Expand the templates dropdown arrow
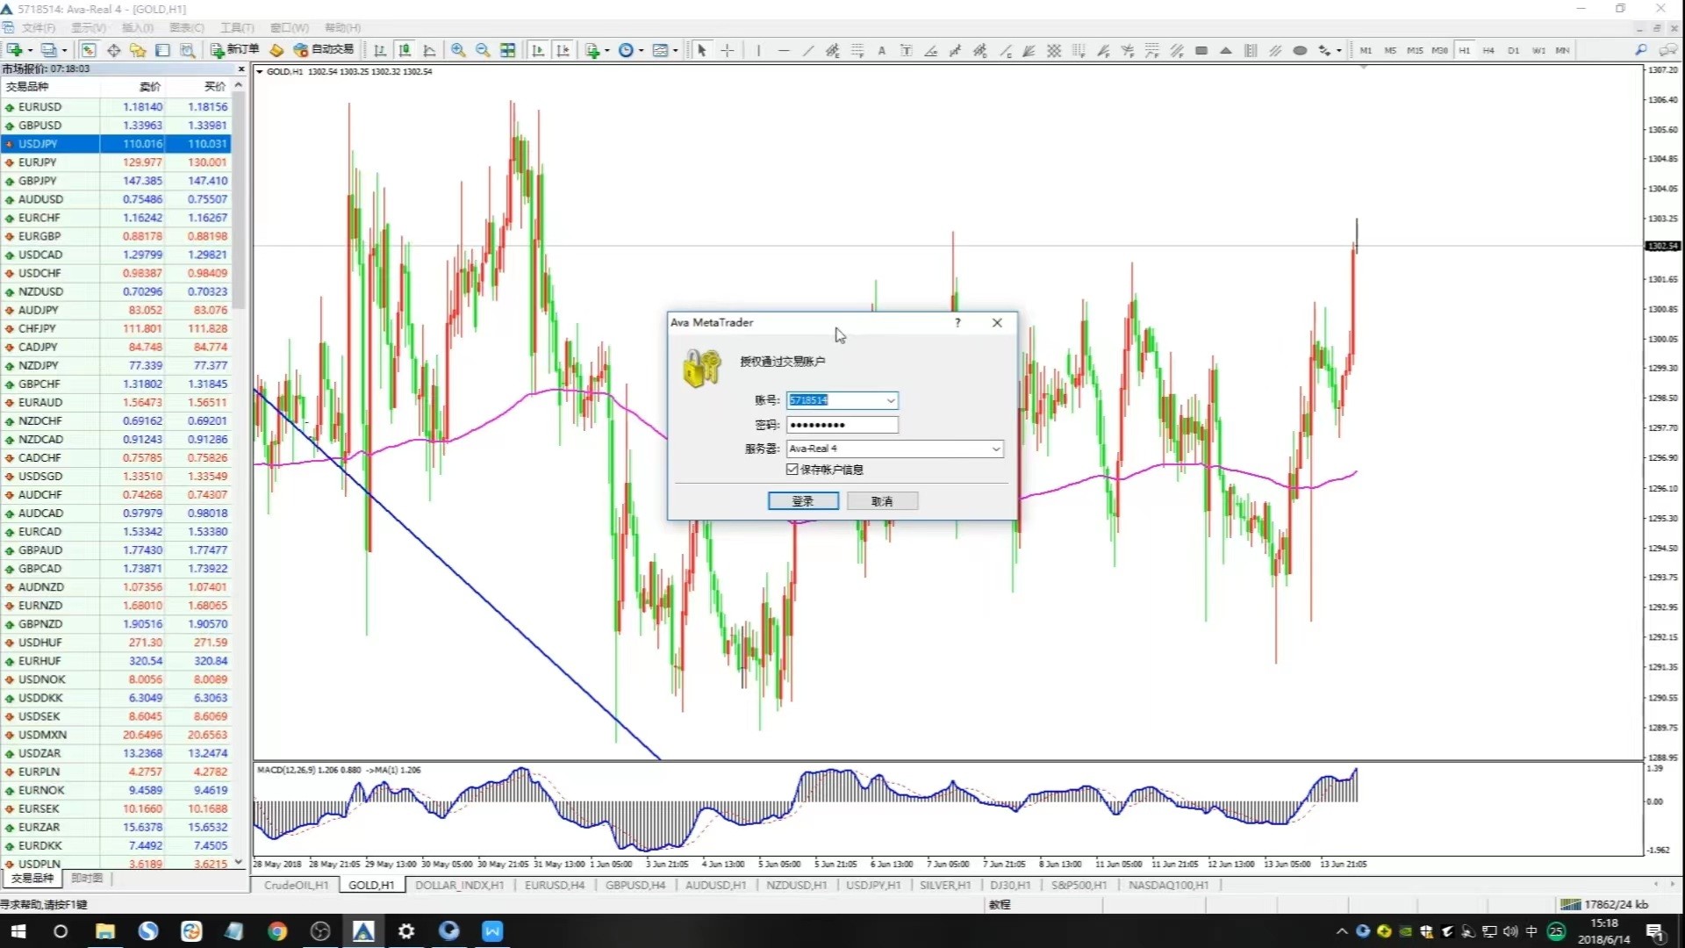Image resolution: width=1685 pixels, height=948 pixels. coord(675,50)
